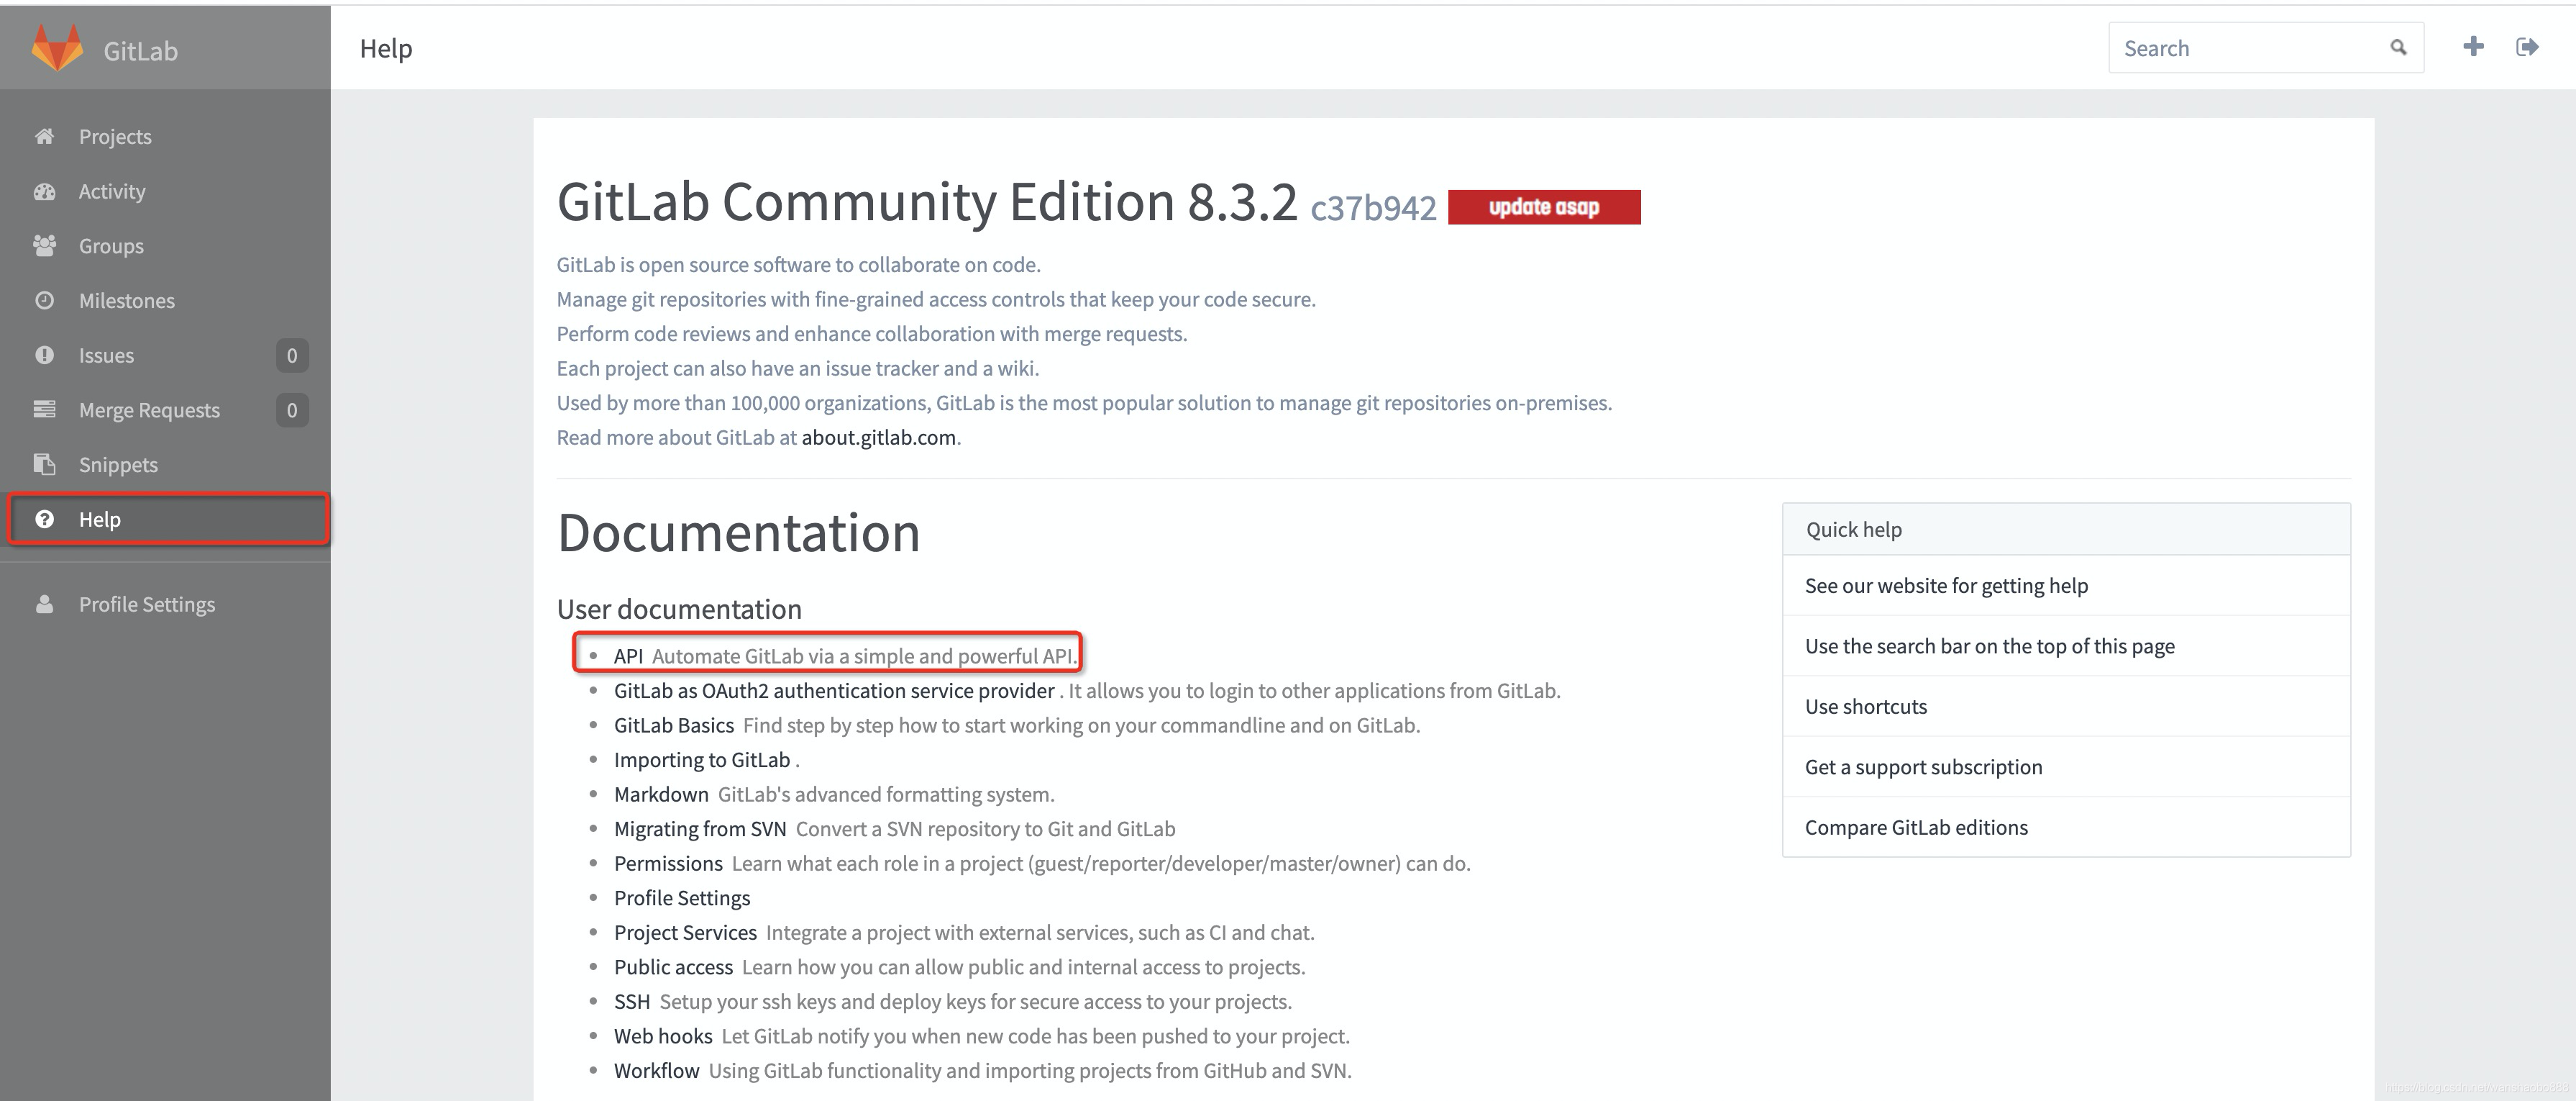Open the Public access documentation link

click(673, 967)
